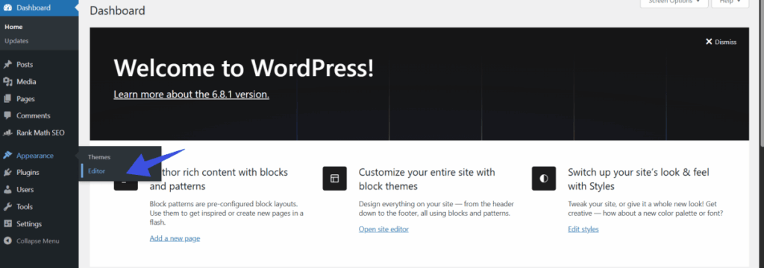Click the Tools wrench icon

(x=7, y=207)
